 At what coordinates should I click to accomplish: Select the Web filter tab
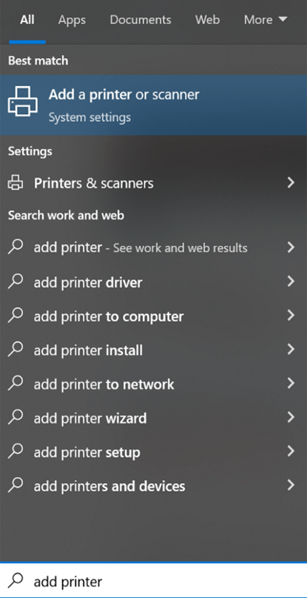coord(208,20)
